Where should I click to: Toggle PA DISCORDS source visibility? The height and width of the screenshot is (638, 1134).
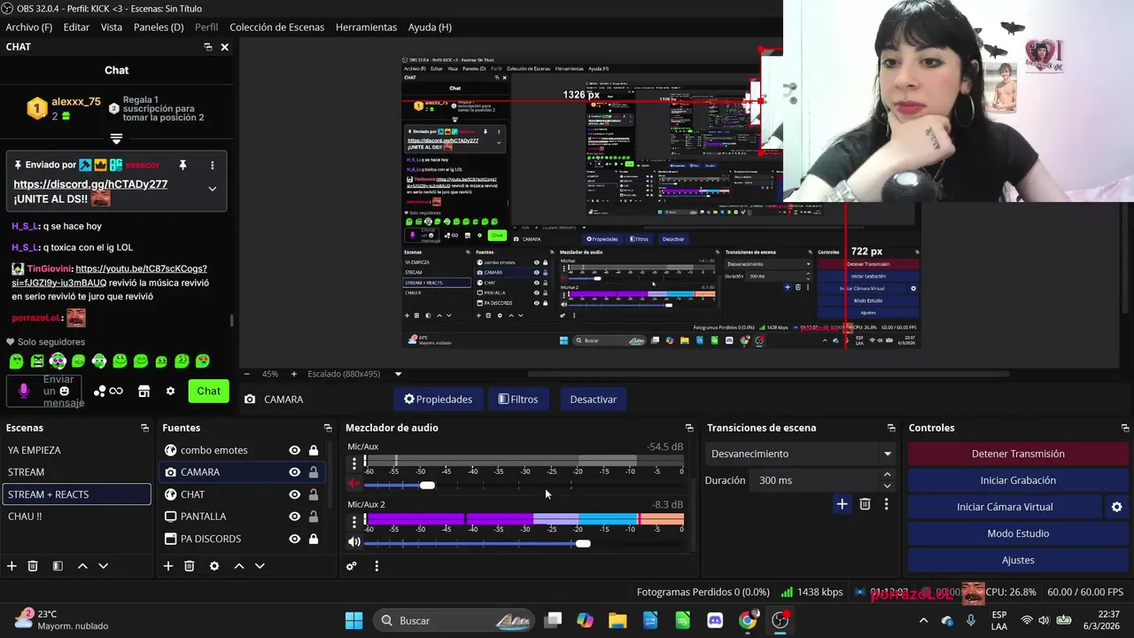(294, 539)
